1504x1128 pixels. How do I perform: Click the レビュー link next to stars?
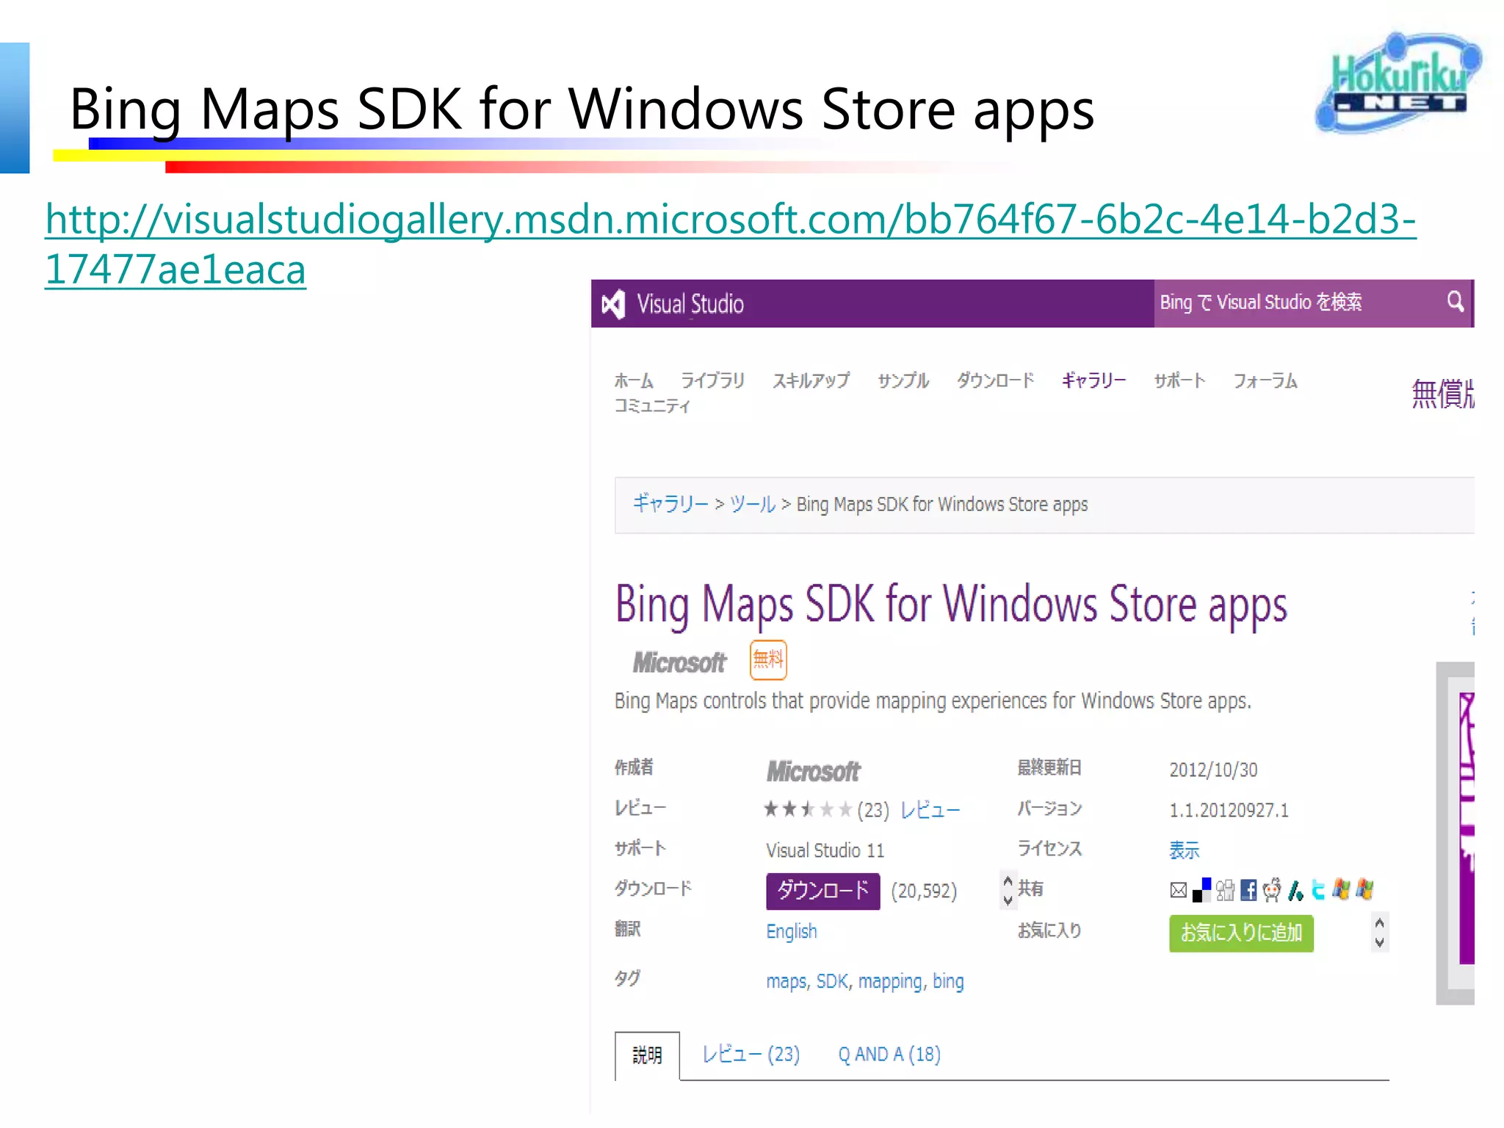tap(930, 810)
